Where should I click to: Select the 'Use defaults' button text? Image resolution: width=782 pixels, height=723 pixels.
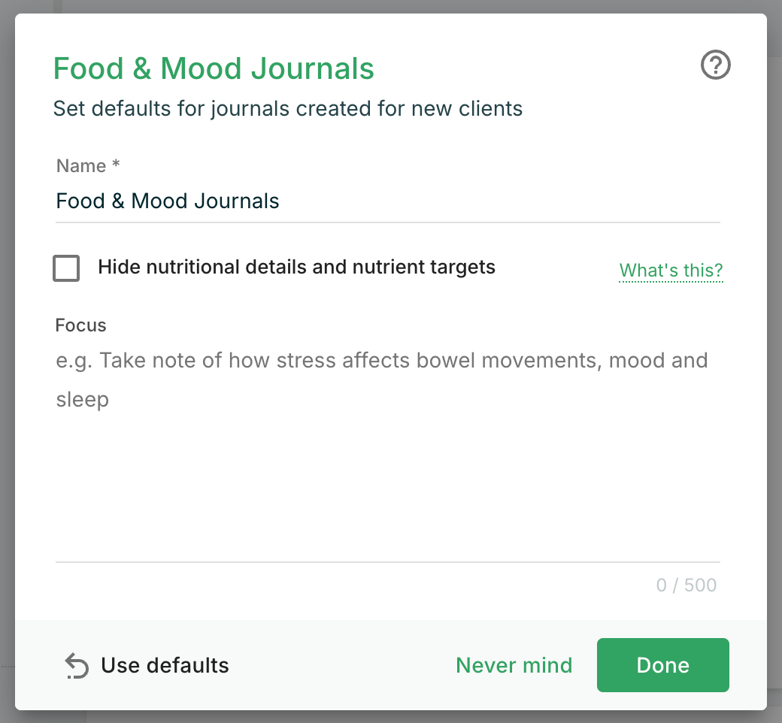[165, 666]
